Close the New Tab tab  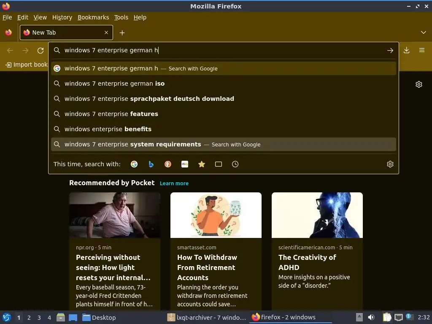106,32
